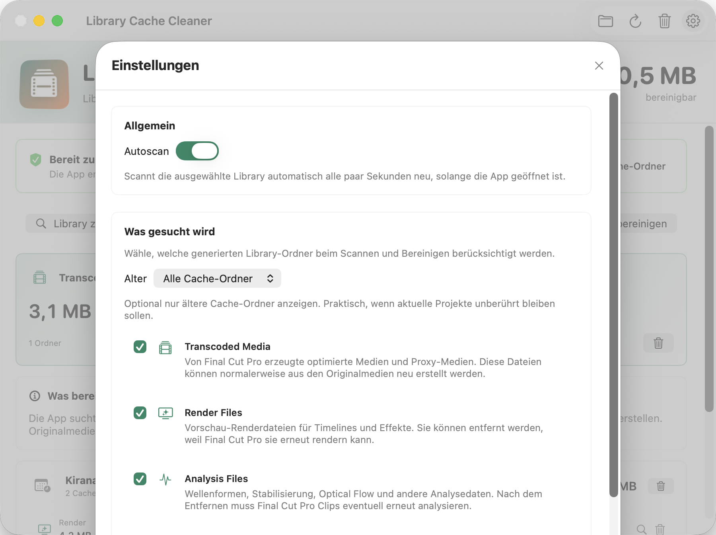Click the Alter label text
The image size is (716, 535).
(135, 279)
